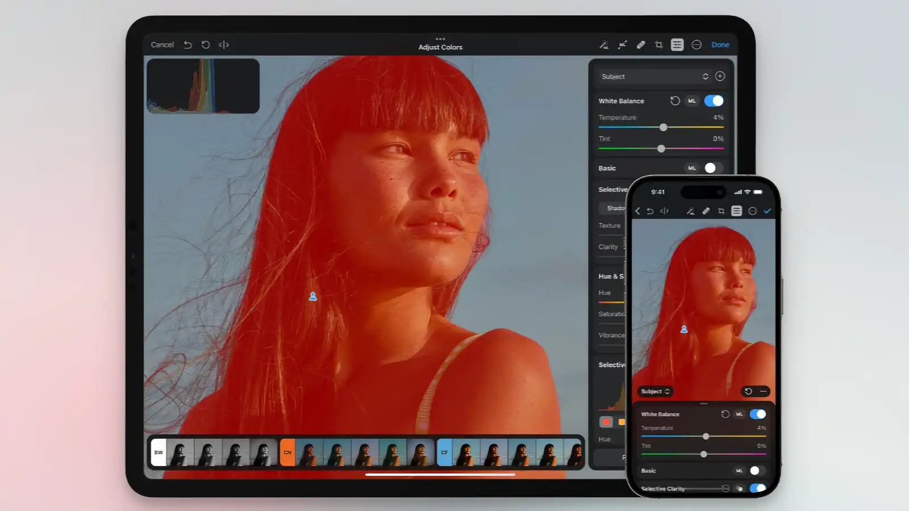Tap the Remove tool circle icon

(x=698, y=44)
